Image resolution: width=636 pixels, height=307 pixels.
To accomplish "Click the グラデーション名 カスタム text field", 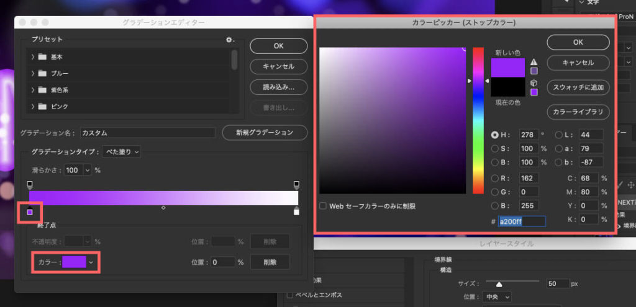I will (x=148, y=133).
